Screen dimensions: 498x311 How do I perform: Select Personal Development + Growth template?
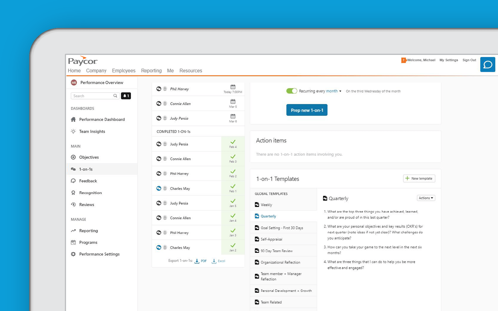283,291
